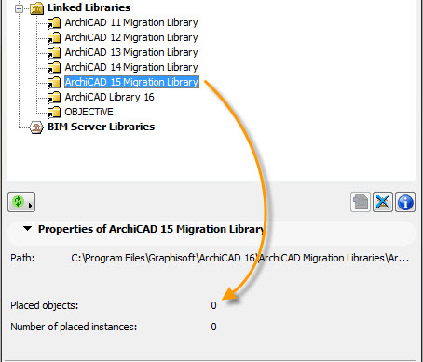Click folder icon of ArchiCAD 15 Migration Library
423x362 pixels.
coord(54,82)
